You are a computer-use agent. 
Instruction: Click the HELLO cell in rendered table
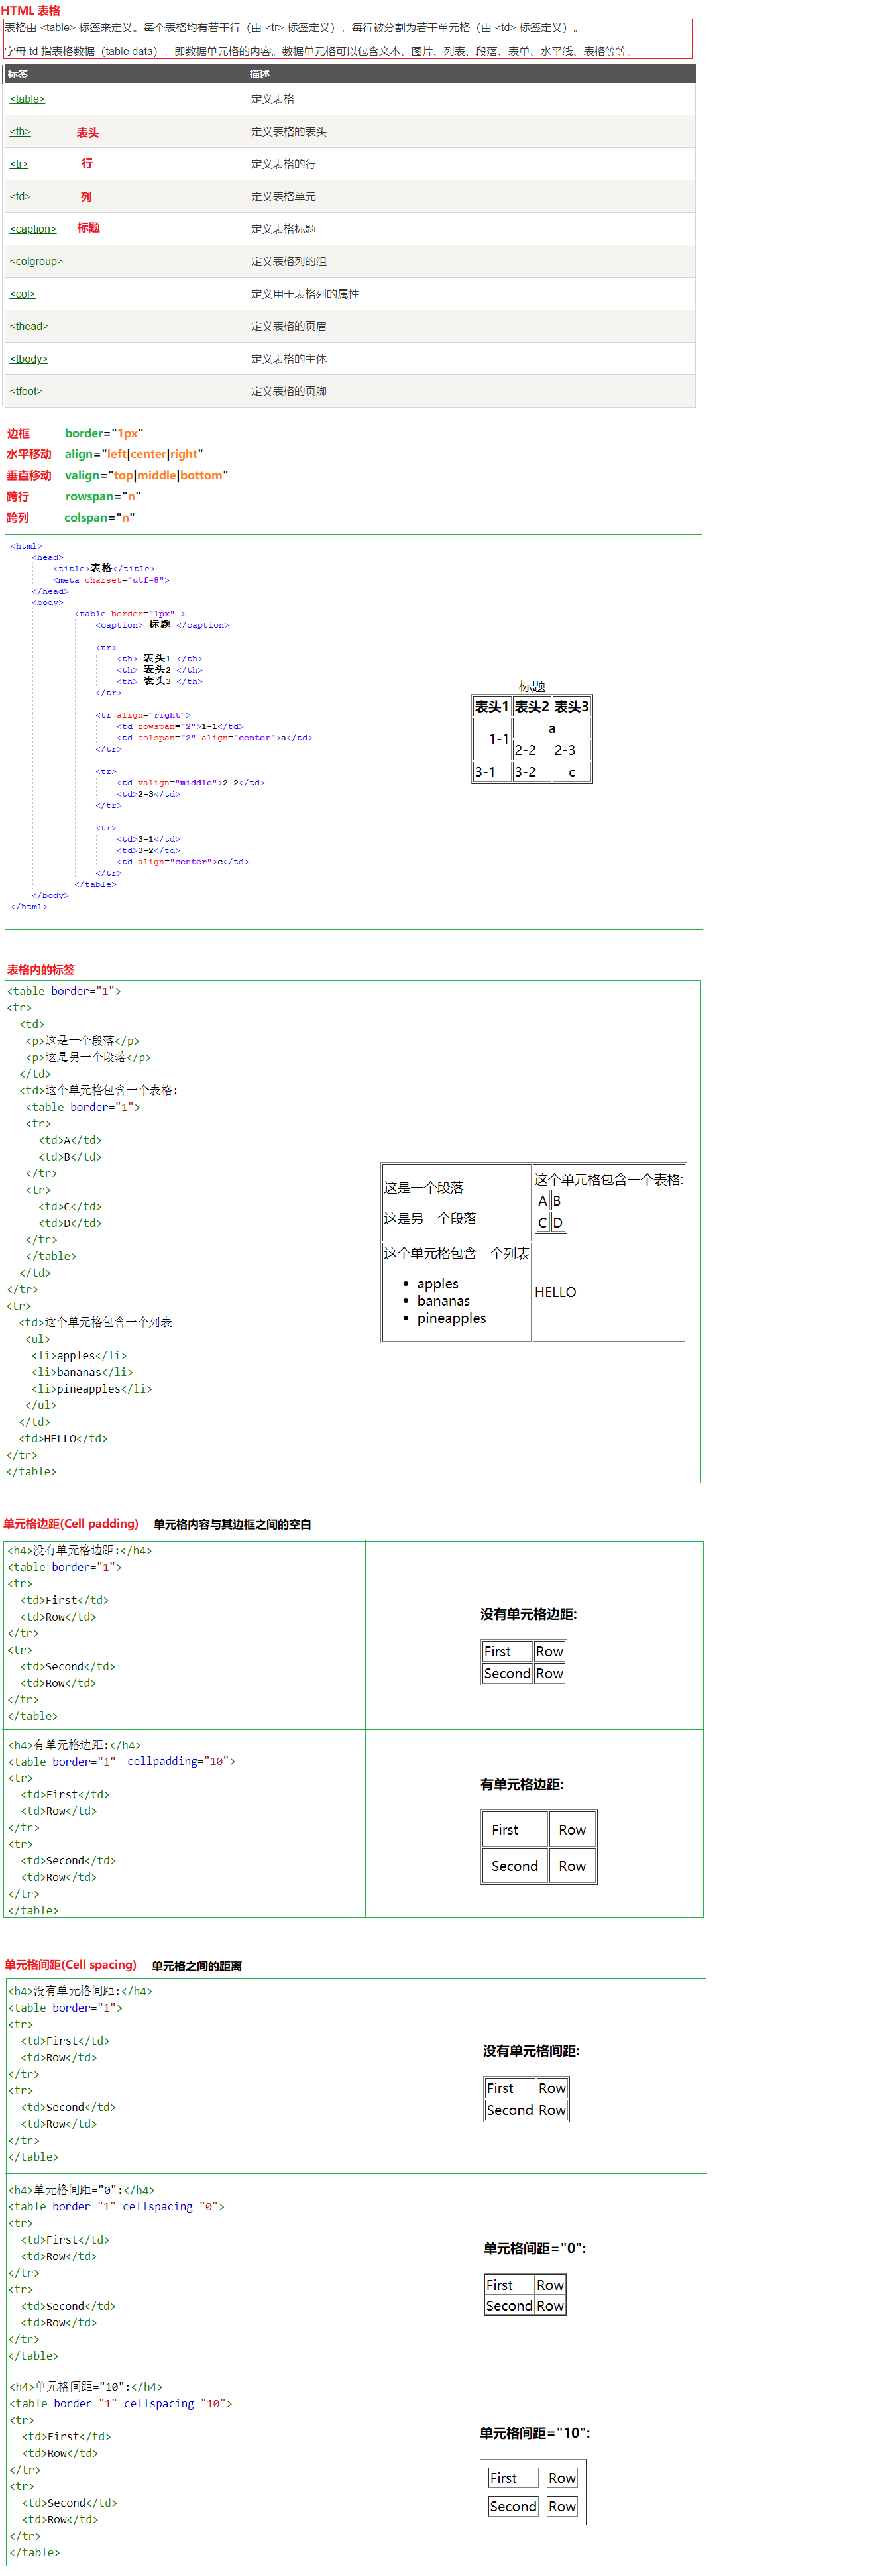click(556, 1292)
